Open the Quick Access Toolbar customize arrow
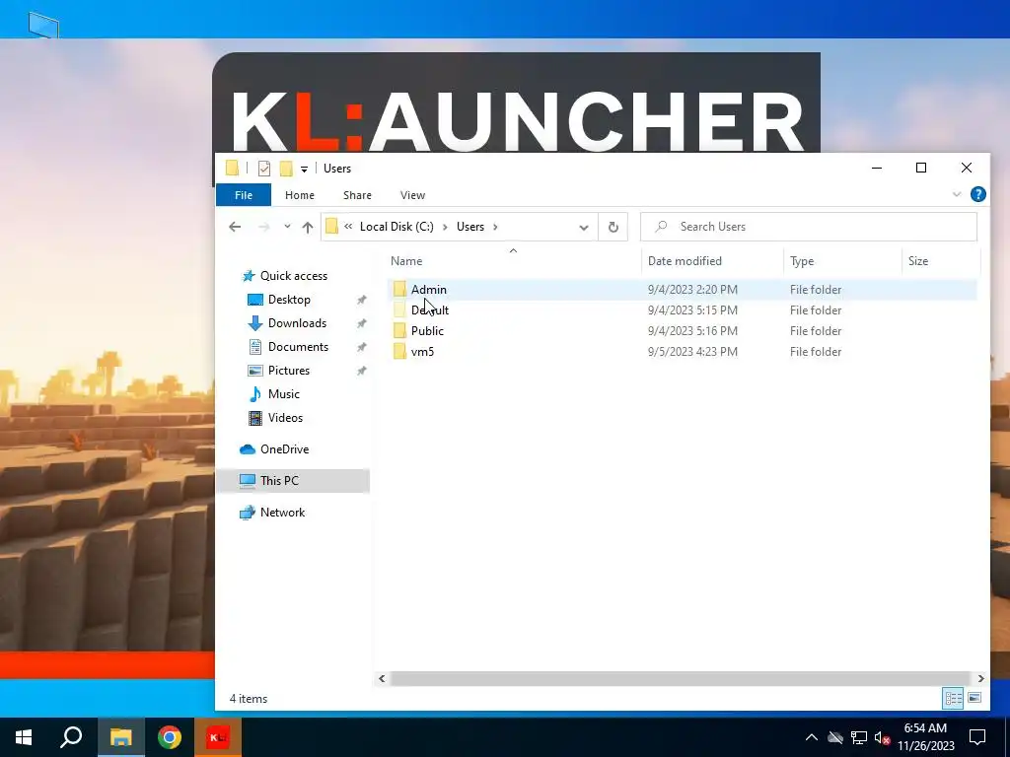 coord(304,169)
